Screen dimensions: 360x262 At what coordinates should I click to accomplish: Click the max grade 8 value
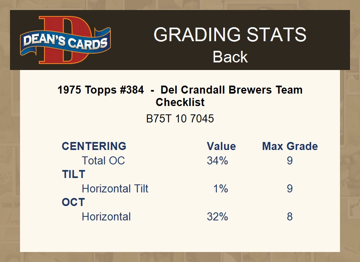tap(290, 216)
